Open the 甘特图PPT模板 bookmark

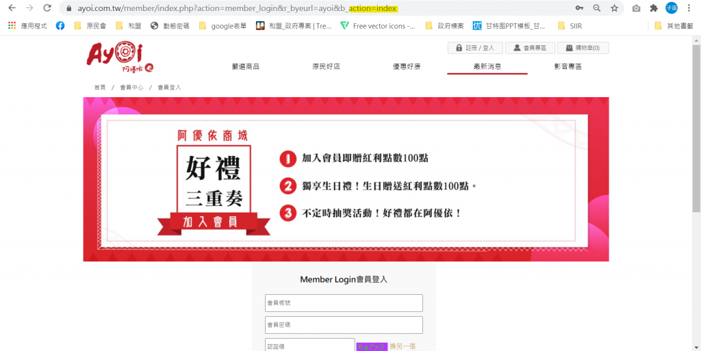click(509, 26)
